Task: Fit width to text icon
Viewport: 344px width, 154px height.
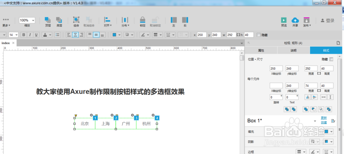Action: point(324,97)
